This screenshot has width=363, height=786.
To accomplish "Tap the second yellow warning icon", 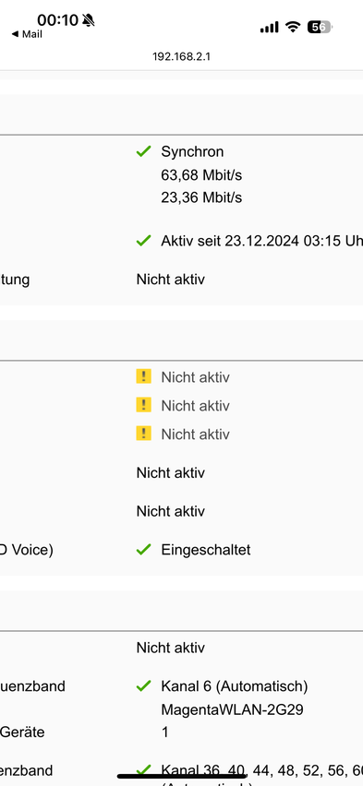I will (x=143, y=405).
